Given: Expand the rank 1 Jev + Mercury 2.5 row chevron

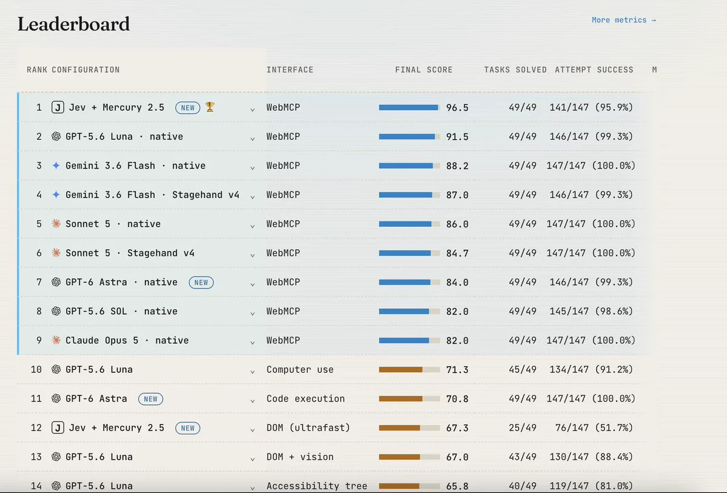Looking at the screenshot, I should click(253, 110).
